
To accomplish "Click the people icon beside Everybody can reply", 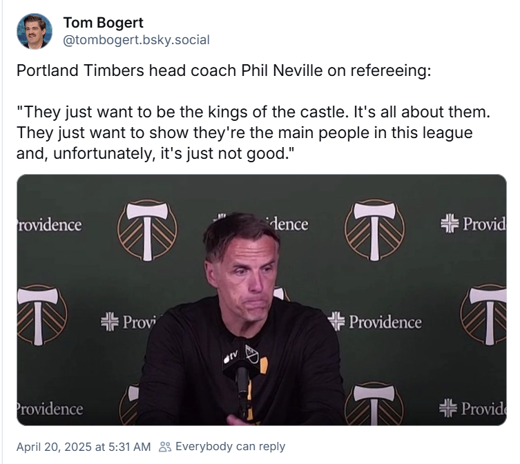I will pyautogui.click(x=164, y=447).
